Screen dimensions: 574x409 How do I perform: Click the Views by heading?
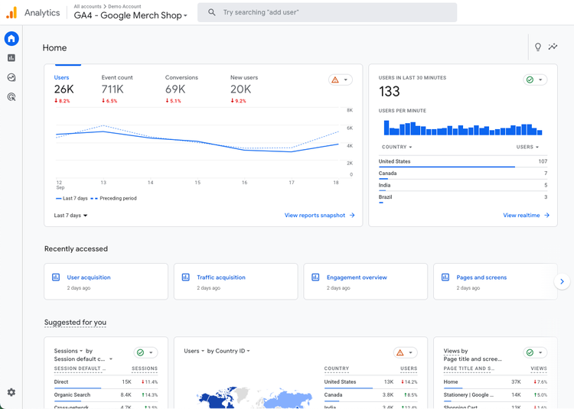455,351
